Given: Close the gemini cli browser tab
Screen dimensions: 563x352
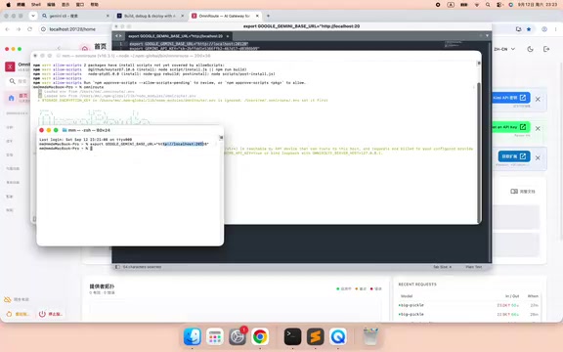Looking at the screenshot, I should 108,17.
